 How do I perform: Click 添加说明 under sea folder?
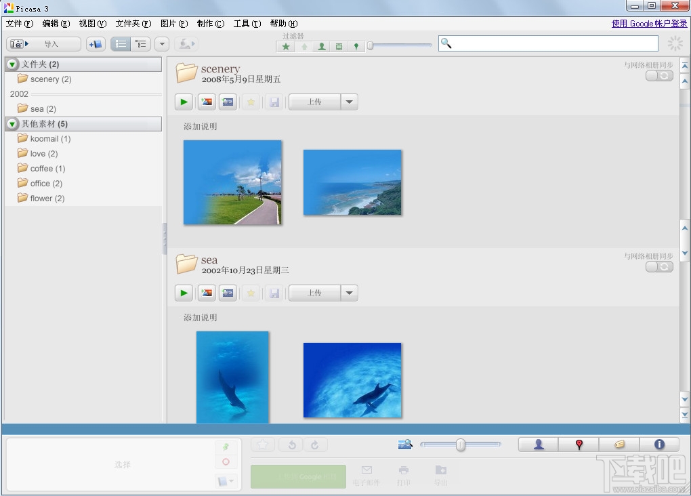click(x=200, y=317)
